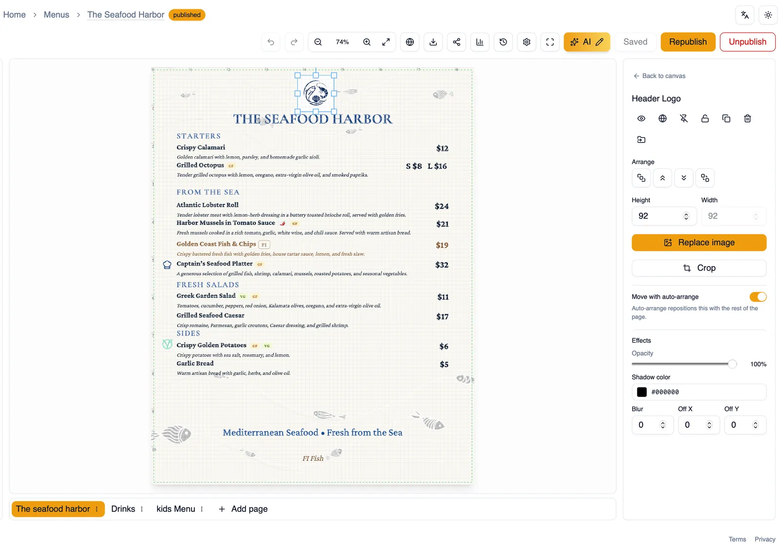
Task: Click the Opacity slider handle
Action: coord(732,364)
